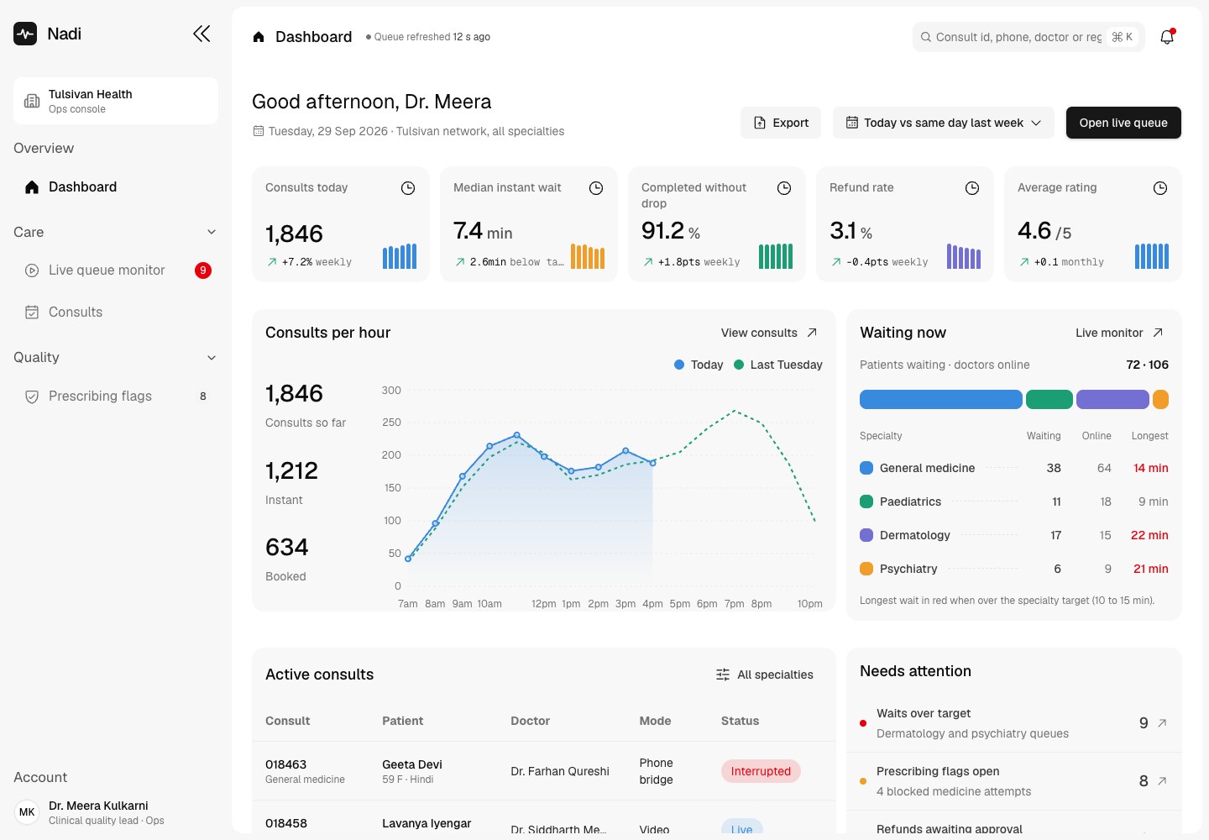This screenshot has width=1209, height=840.
Task: Click Dr. Farhan Qureshi in the Doctor column
Action: click(x=560, y=771)
